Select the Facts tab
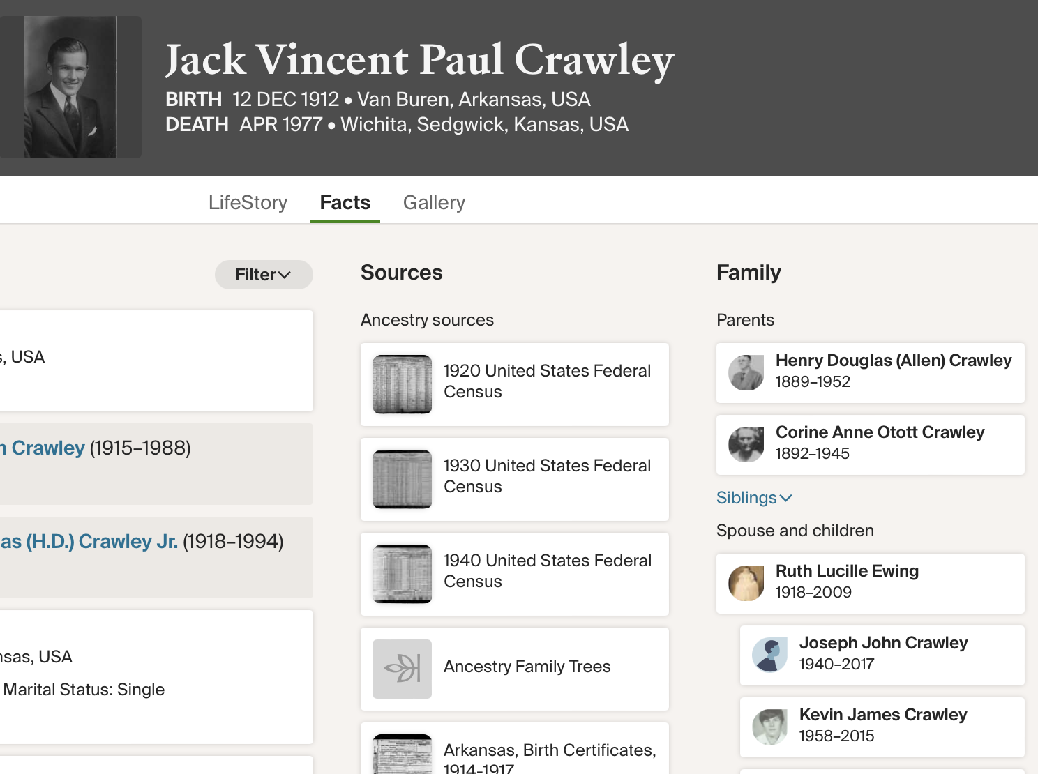 [345, 202]
